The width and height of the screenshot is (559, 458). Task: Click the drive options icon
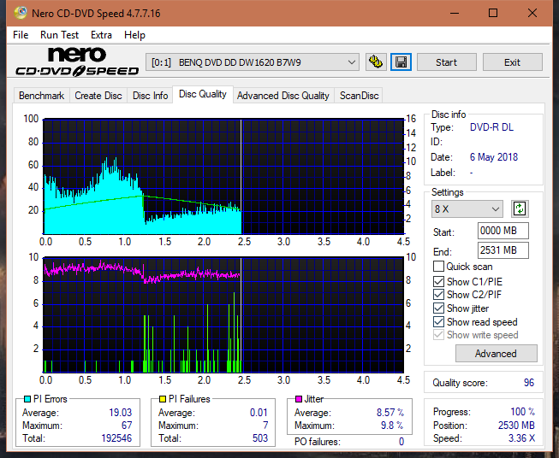pyautogui.click(x=376, y=62)
